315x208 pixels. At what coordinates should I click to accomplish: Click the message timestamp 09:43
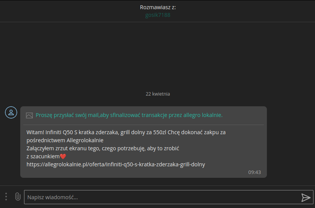point(255,172)
